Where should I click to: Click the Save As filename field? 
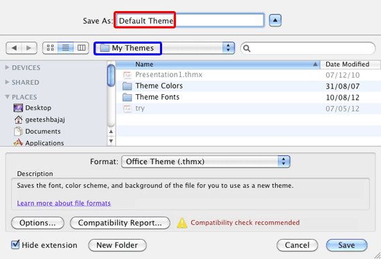[190, 20]
